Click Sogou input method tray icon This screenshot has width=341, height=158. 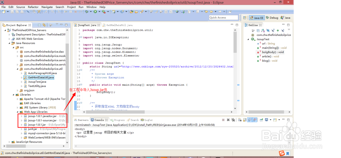tap(281, 154)
